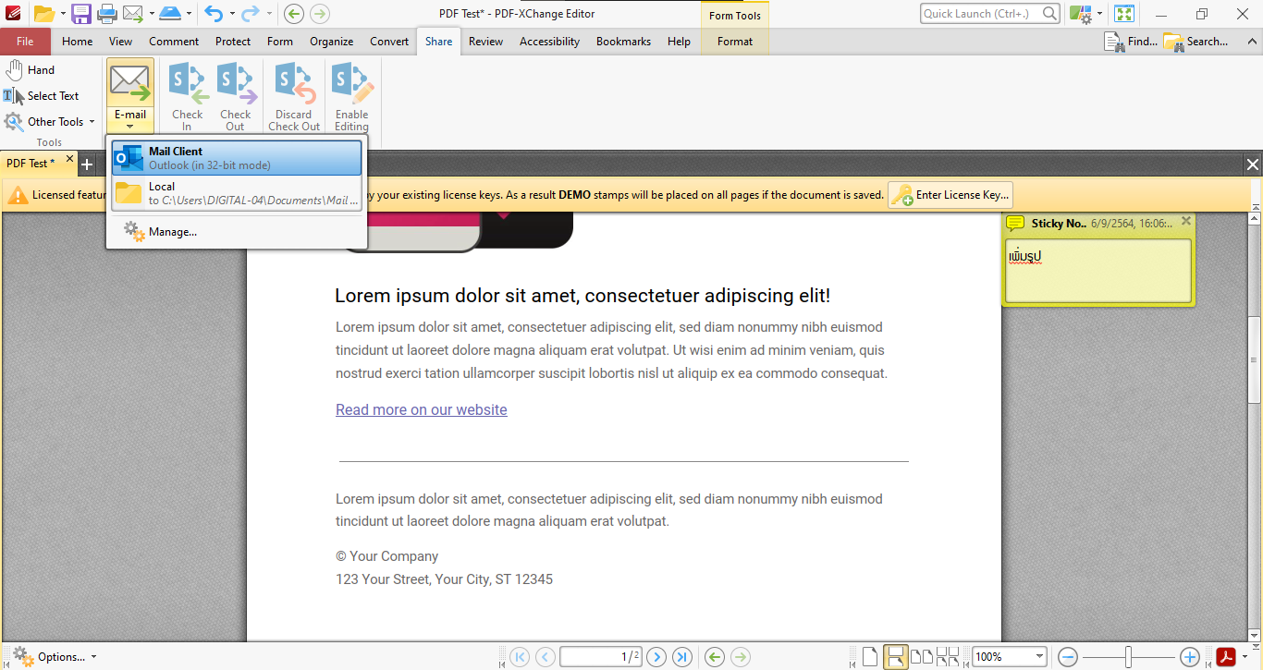The height and width of the screenshot is (670, 1263).
Task: Open the Other Tools dropdown
Action: click(x=50, y=122)
